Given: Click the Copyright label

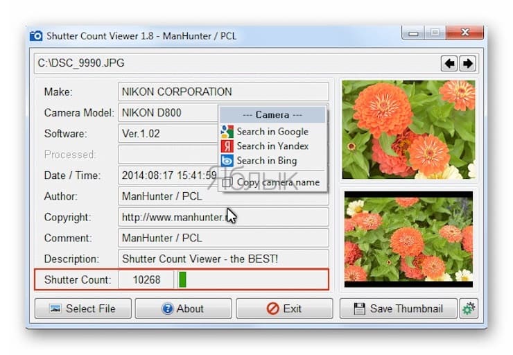Looking at the screenshot, I should click(67, 217).
